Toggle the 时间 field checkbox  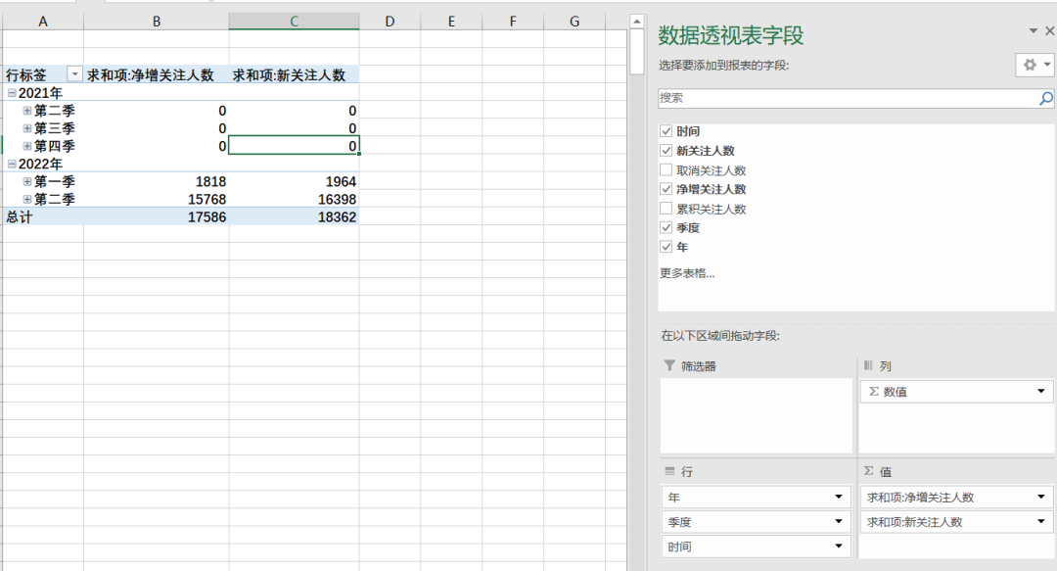pyautogui.click(x=666, y=131)
